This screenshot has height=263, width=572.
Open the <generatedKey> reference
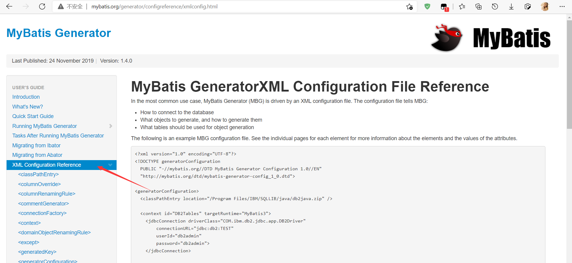click(37, 252)
